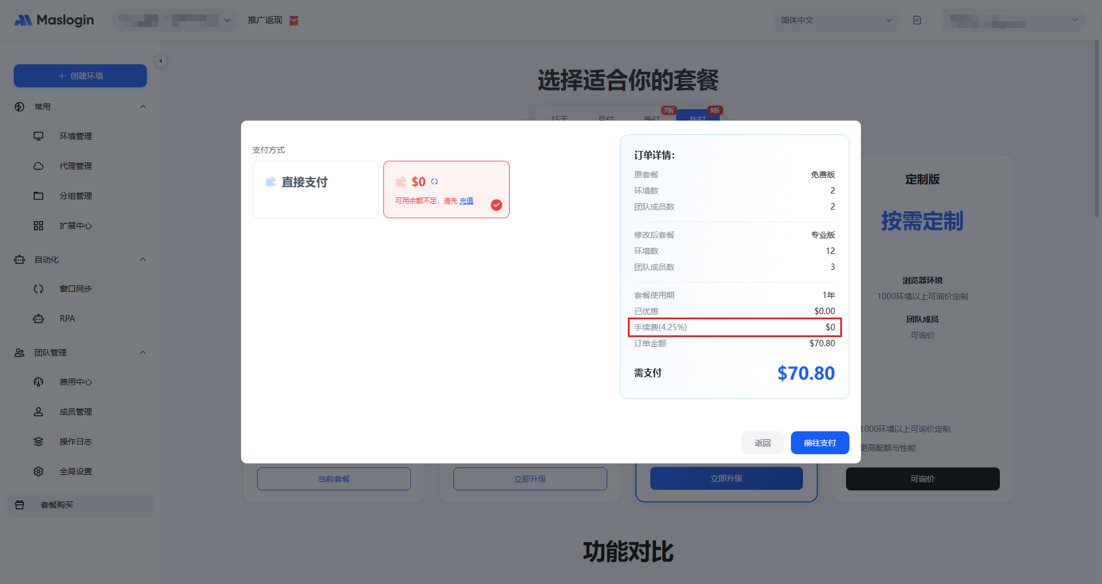
Task: Open 费用中心 in the sidebar
Action: [75, 382]
